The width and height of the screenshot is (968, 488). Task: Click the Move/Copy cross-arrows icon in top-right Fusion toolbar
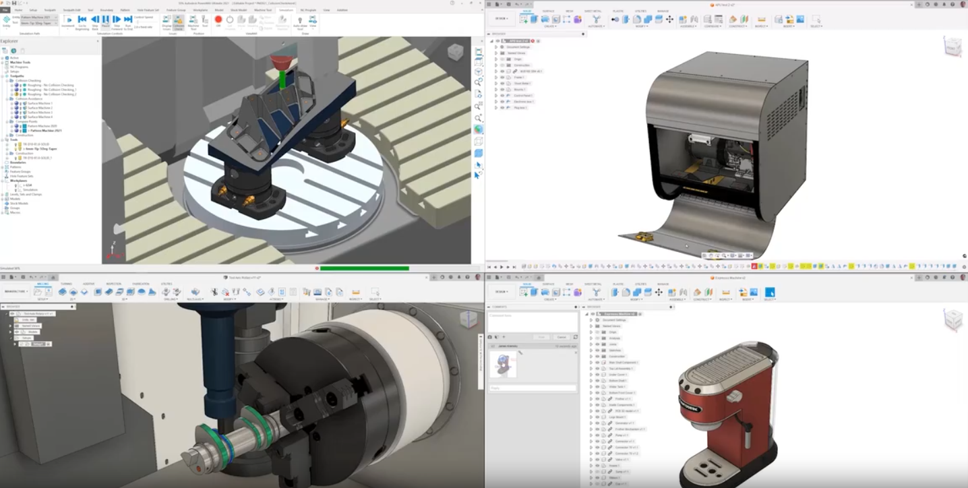[669, 20]
